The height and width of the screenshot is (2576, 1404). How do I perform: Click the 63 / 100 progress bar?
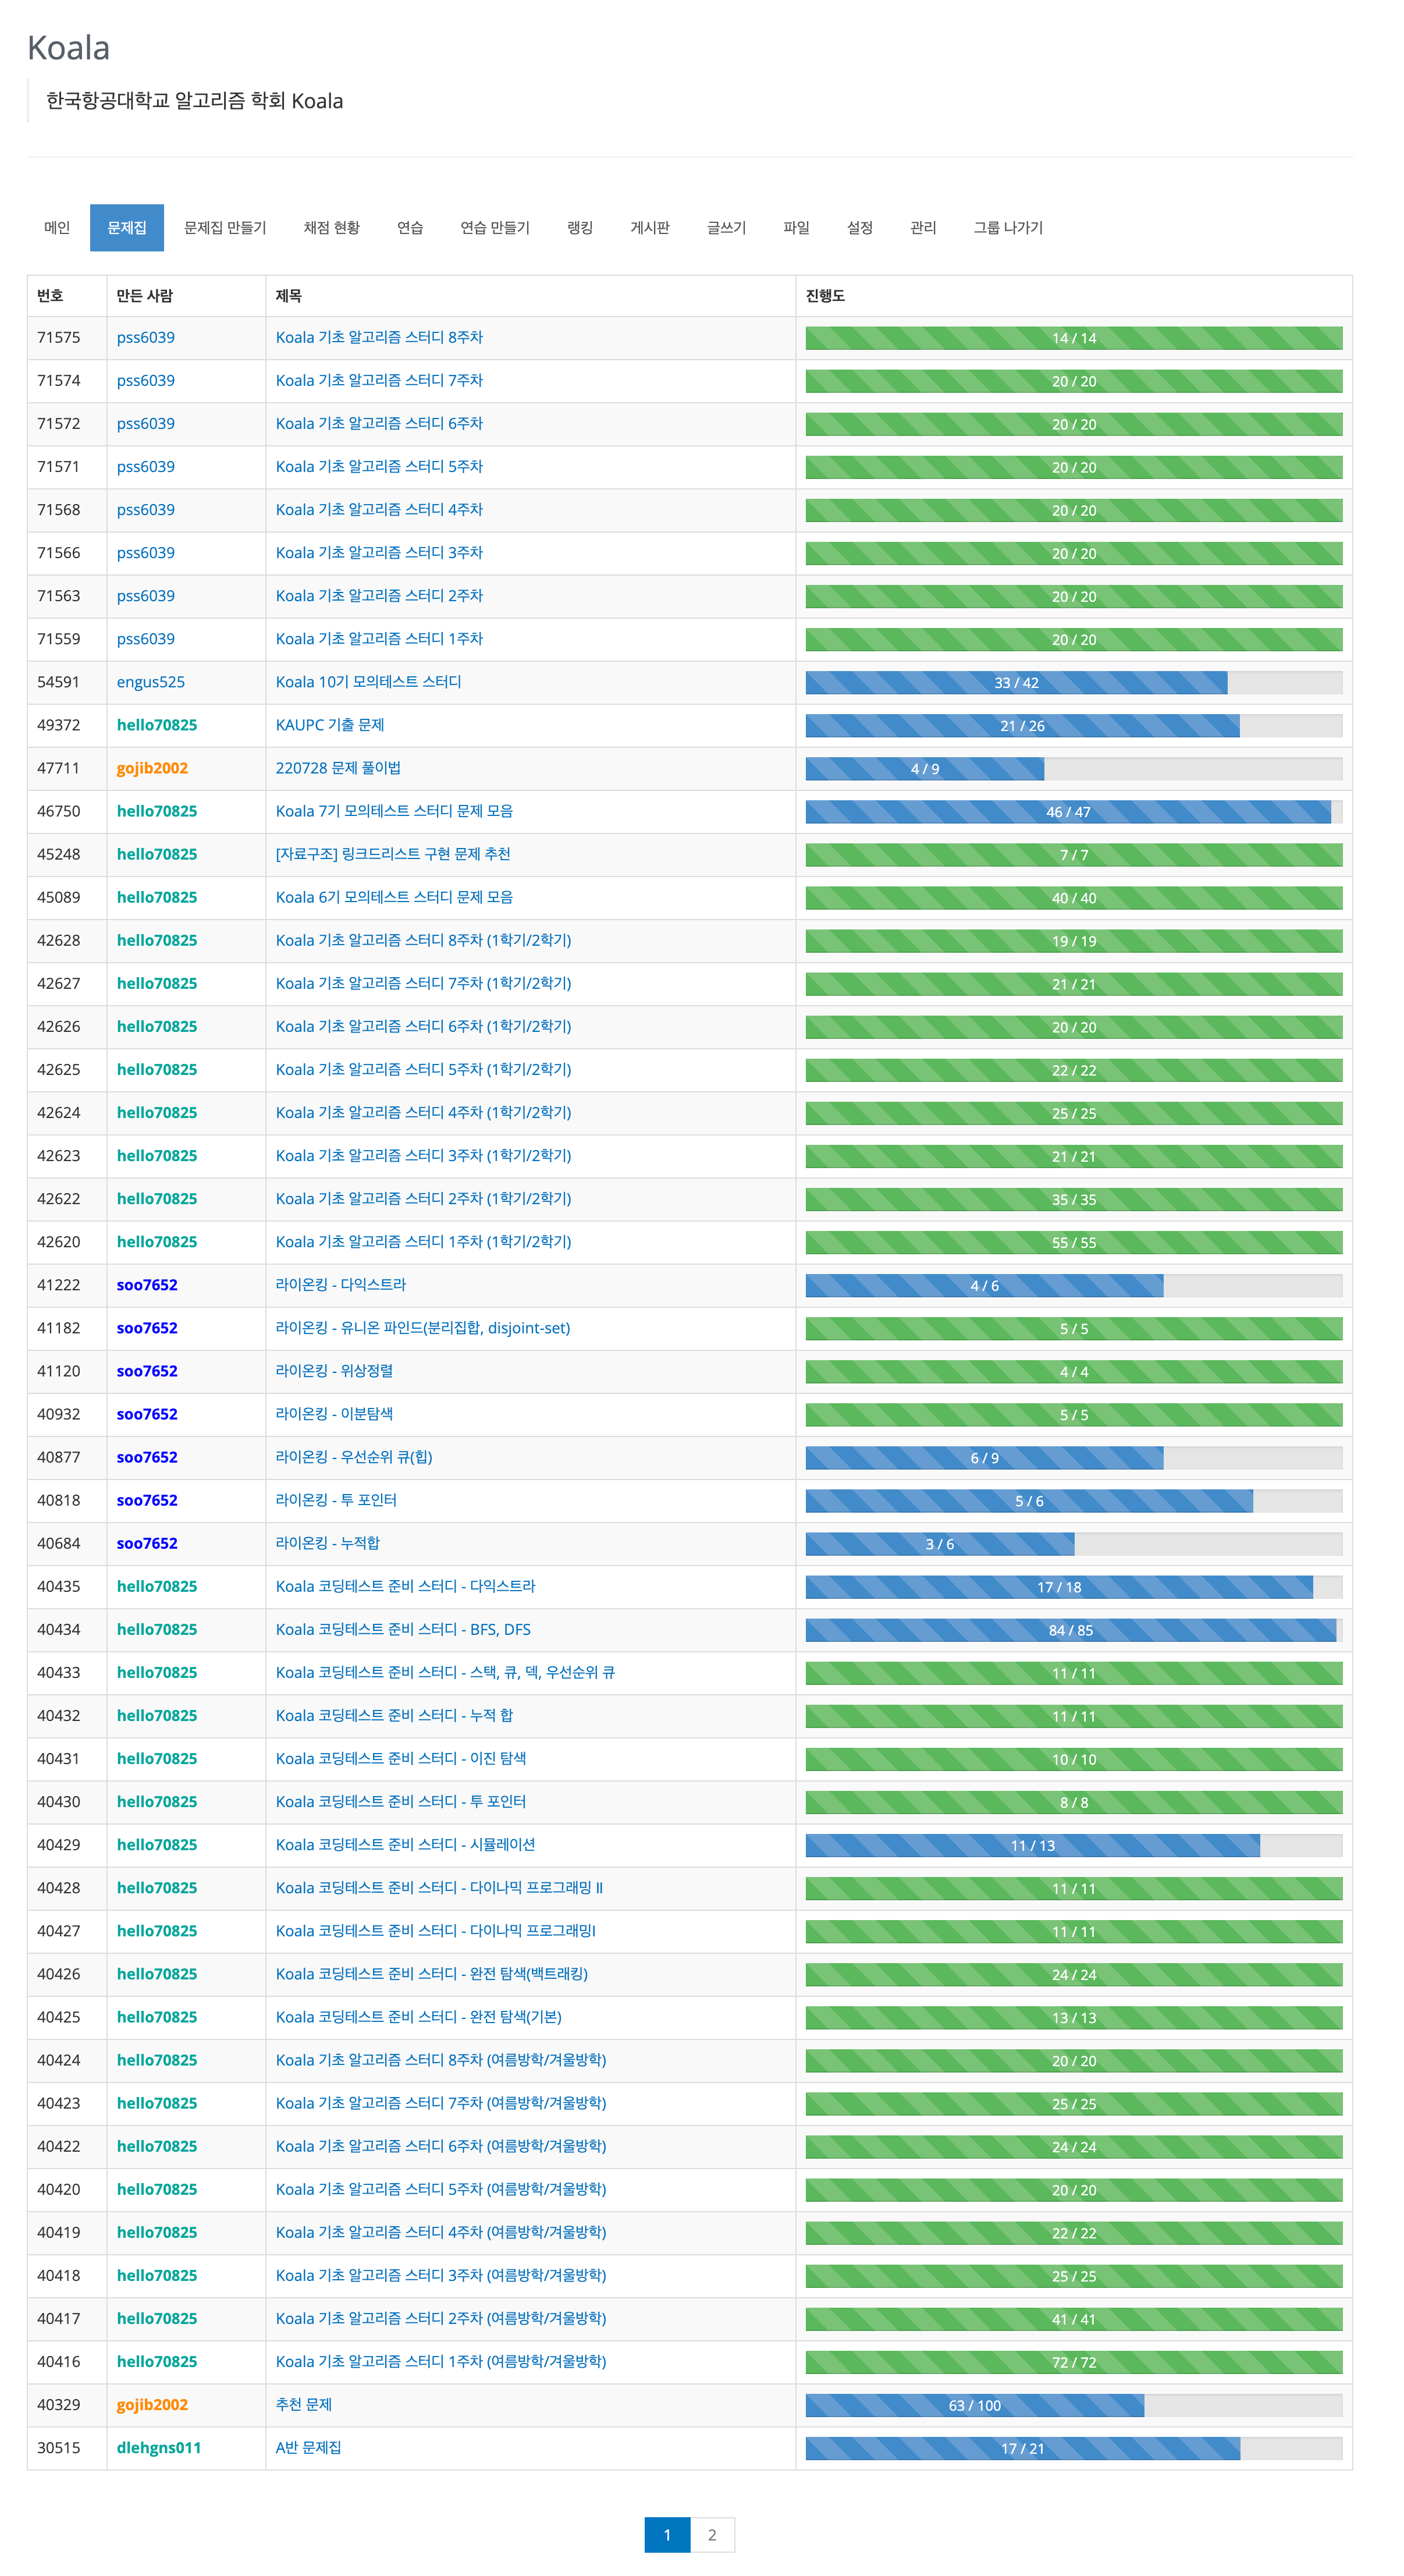point(1074,2405)
